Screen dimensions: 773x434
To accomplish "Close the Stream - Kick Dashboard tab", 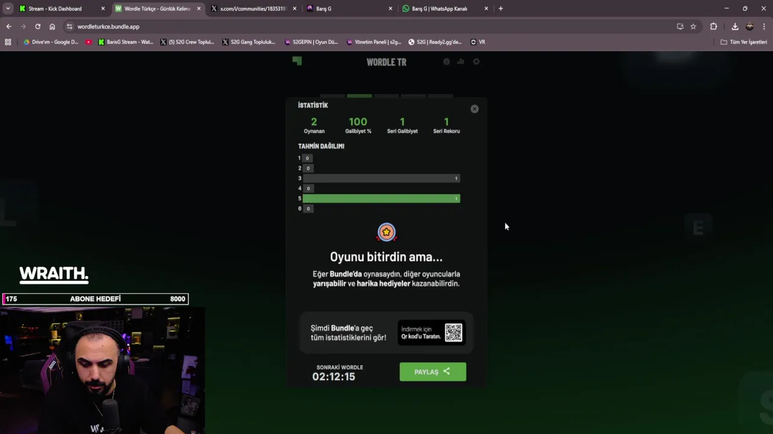I will pyautogui.click(x=103, y=8).
